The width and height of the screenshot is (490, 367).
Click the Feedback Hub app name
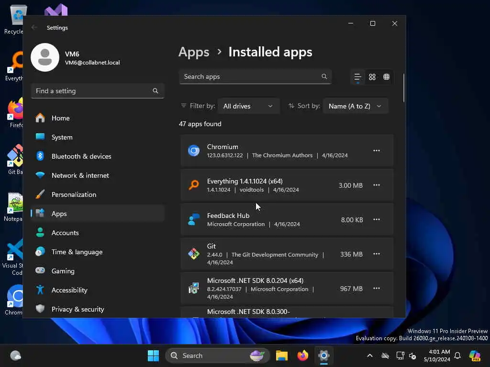click(228, 216)
